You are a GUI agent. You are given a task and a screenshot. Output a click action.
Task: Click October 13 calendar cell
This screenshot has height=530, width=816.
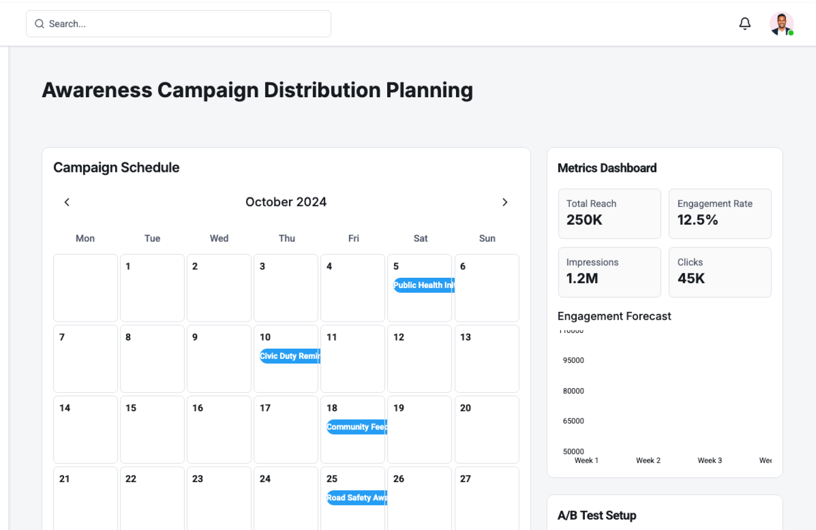coord(487,358)
